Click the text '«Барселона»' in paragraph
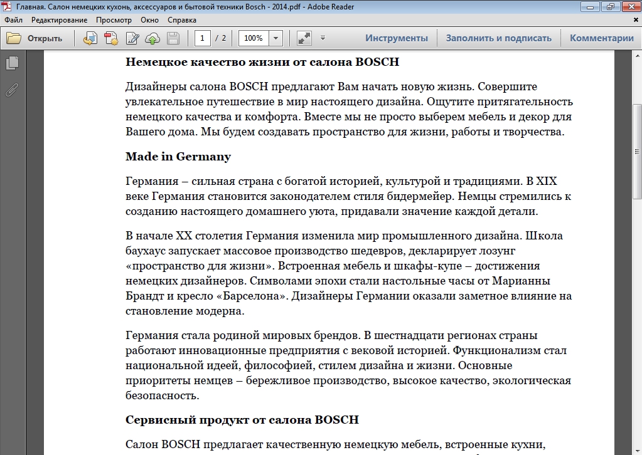 click(x=251, y=296)
